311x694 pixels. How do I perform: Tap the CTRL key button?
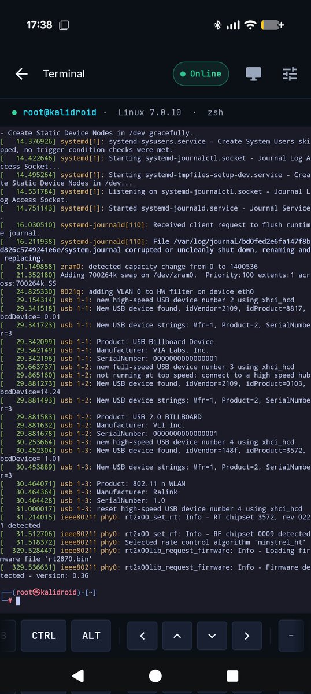44,636
